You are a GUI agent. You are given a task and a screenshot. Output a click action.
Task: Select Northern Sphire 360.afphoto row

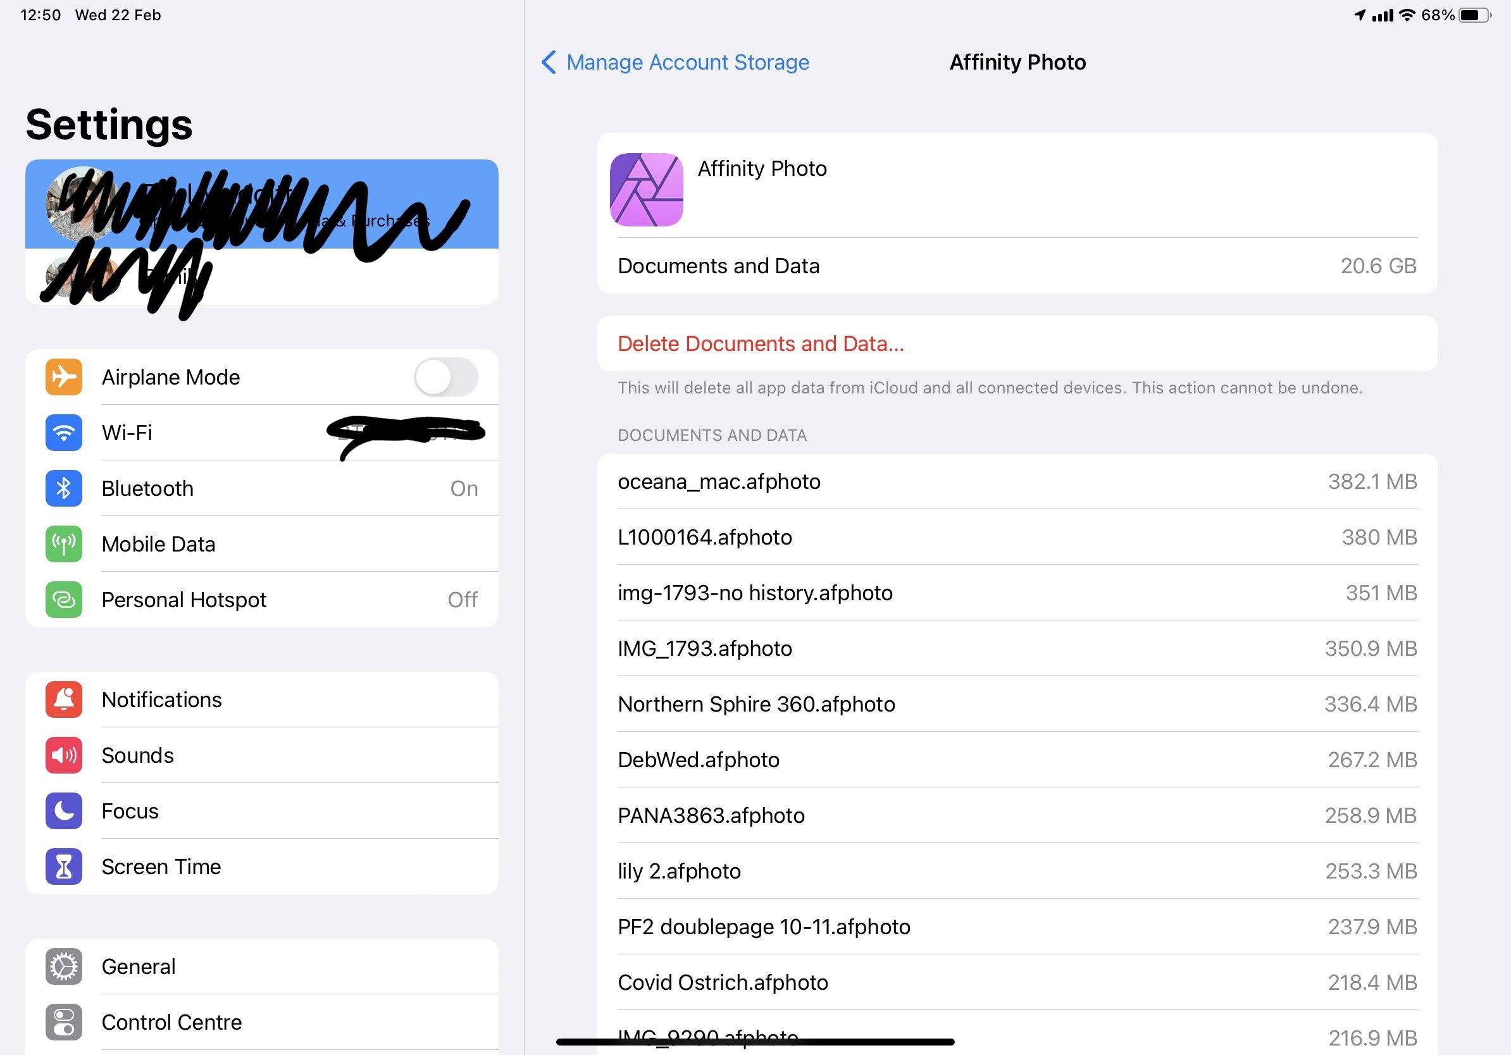[x=1017, y=704]
